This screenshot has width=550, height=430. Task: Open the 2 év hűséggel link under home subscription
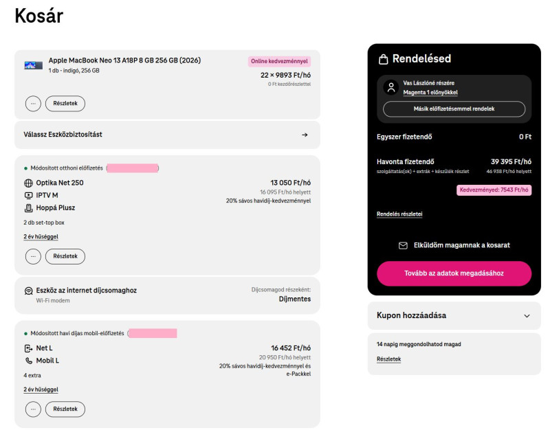(x=41, y=237)
